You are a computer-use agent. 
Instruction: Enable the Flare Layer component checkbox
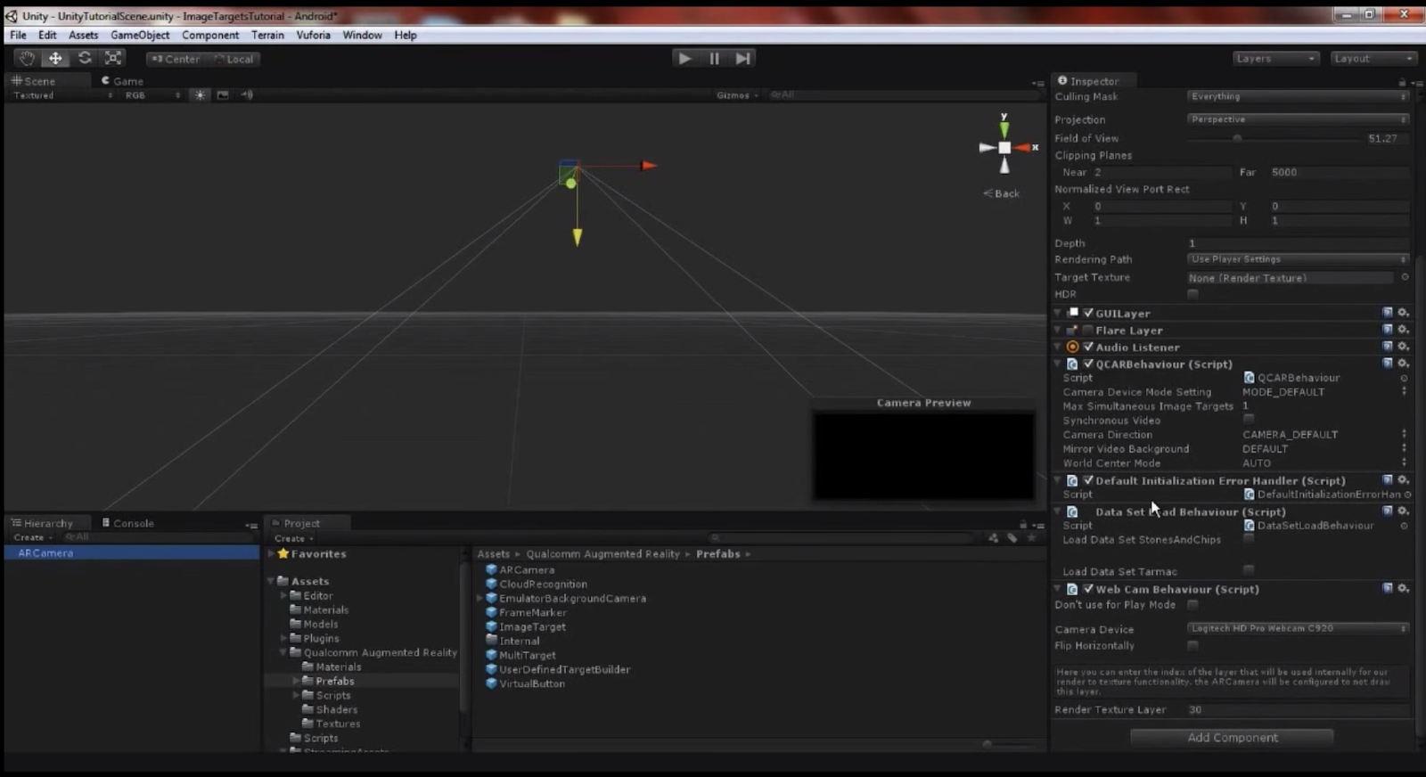click(x=1088, y=330)
